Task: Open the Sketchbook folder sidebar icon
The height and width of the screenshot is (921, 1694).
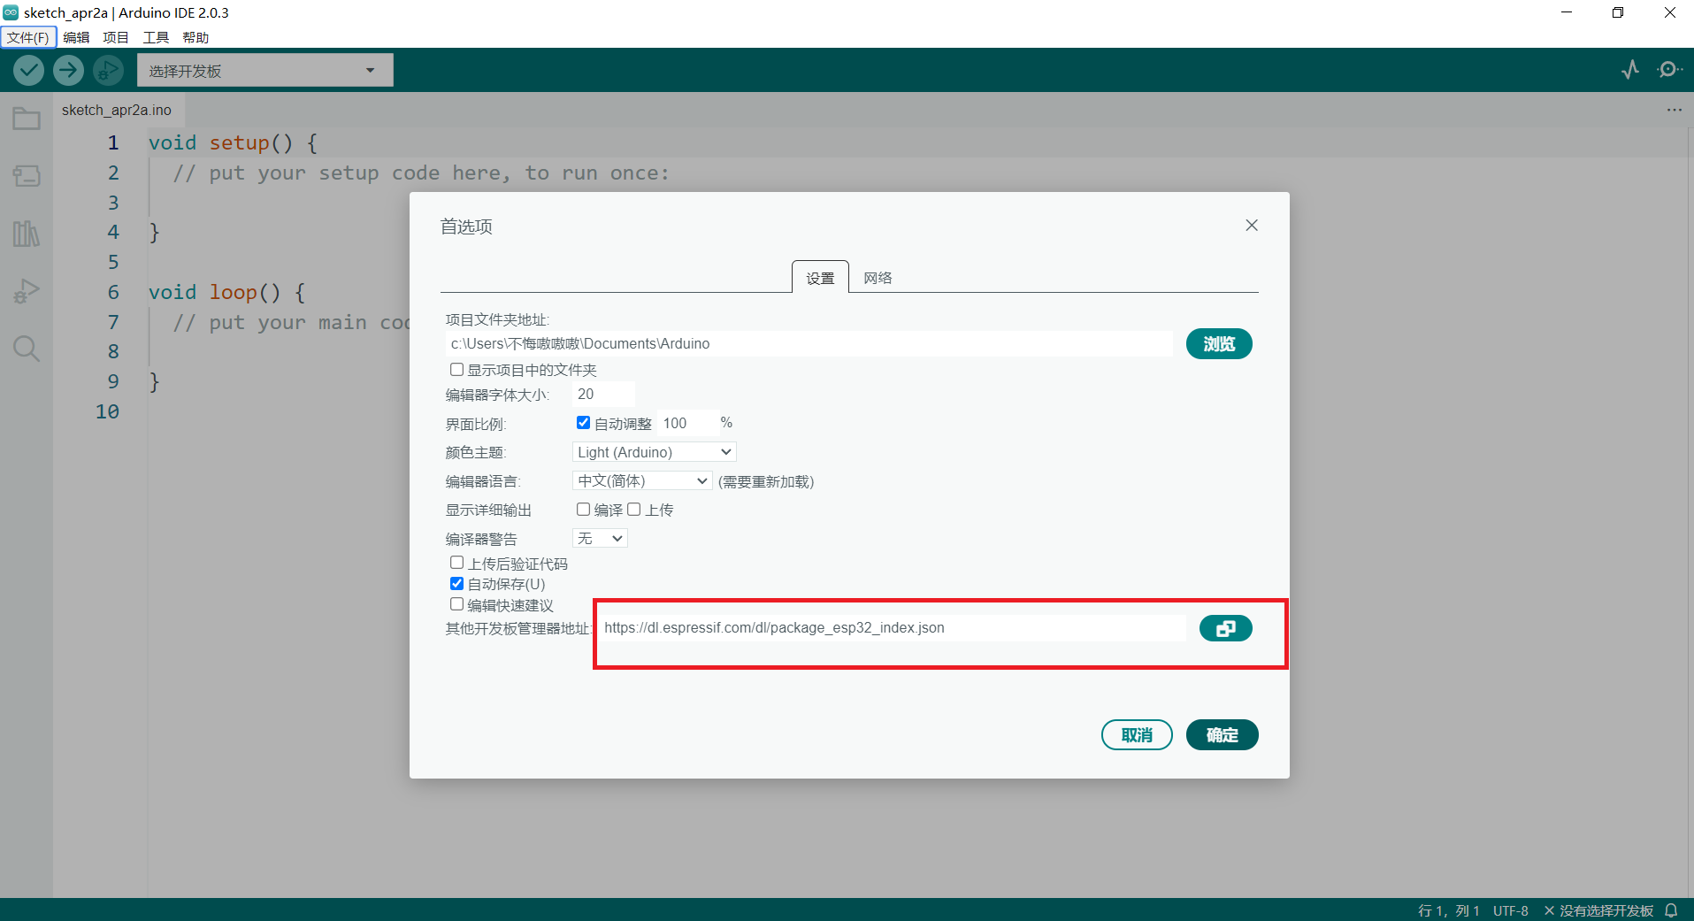Action: 27,119
